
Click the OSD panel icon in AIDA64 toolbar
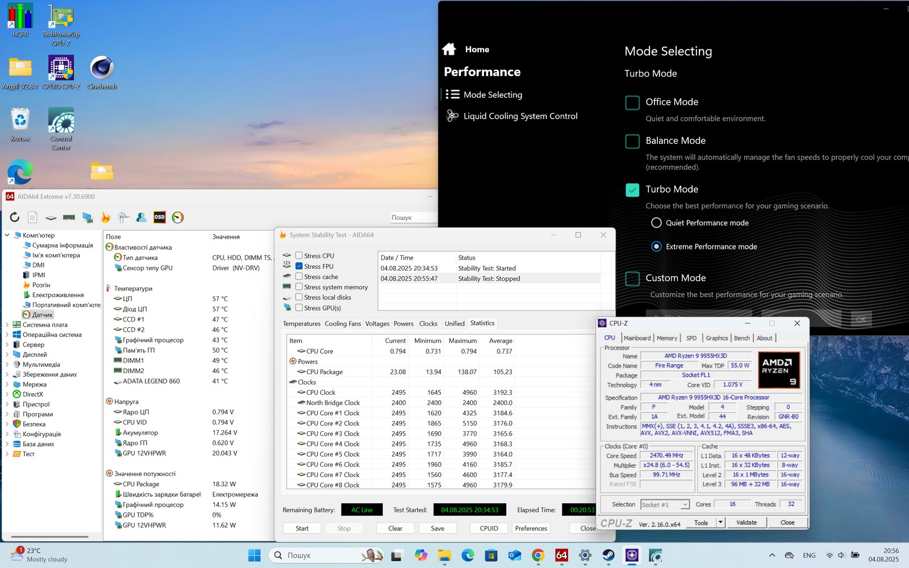160,217
